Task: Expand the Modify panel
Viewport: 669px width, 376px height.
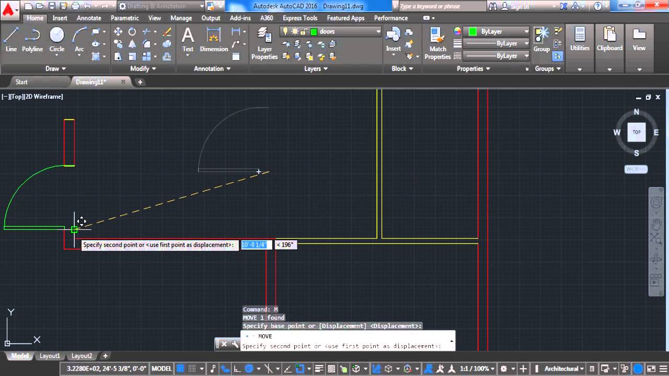Action: coord(143,68)
